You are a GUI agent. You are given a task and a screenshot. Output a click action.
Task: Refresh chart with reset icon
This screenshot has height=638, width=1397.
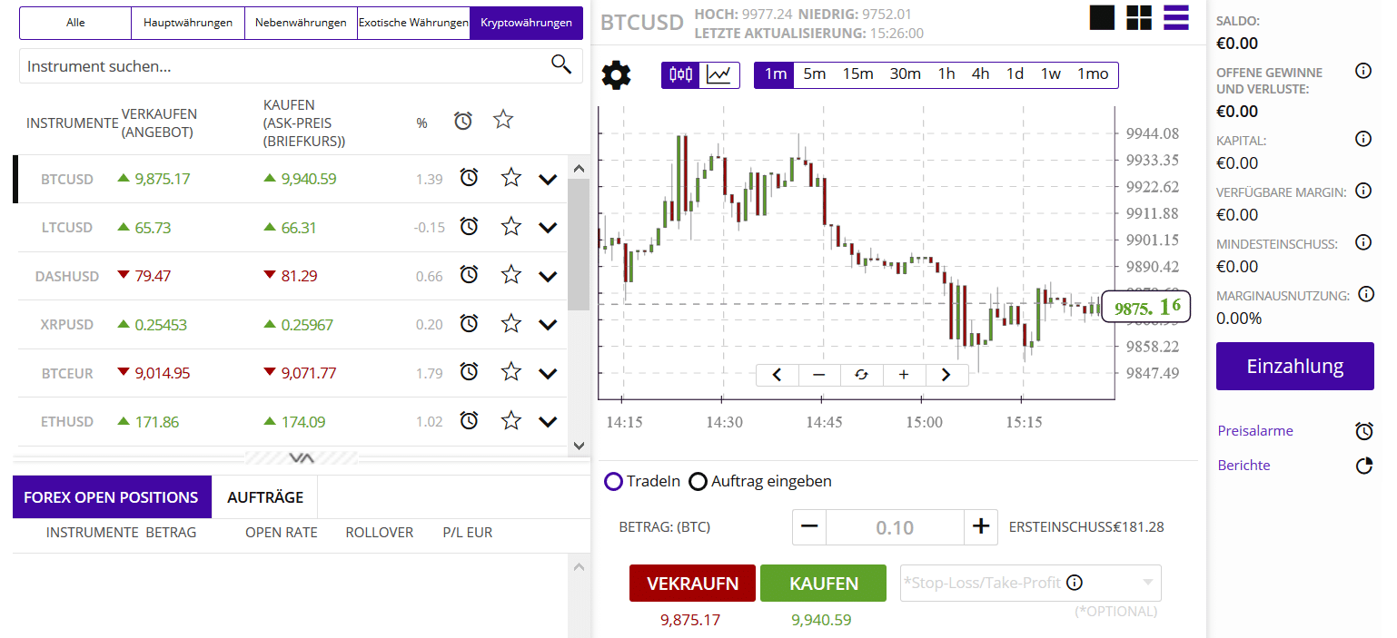pos(861,374)
